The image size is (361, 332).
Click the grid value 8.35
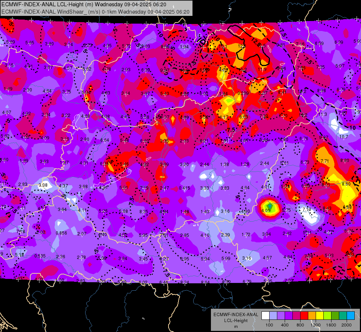(144, 211)
